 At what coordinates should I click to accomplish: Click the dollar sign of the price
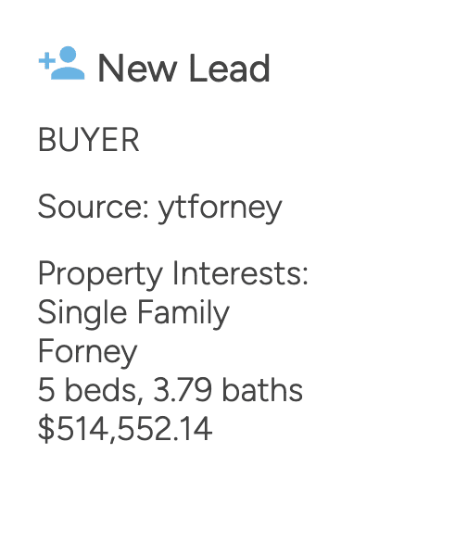pyautogui.click(x=46, y=429)
